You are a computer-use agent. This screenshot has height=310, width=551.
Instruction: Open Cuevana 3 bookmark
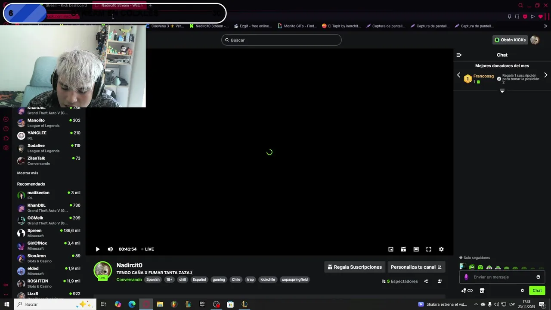click(165, 26)
